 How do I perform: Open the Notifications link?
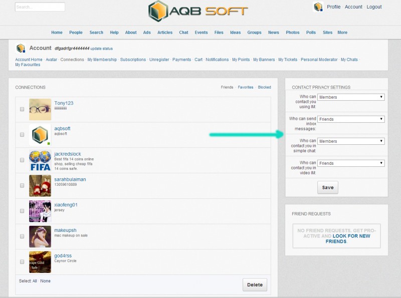click(x=217, y=60)
